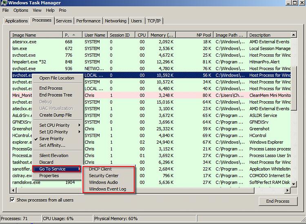Go to the Security Center service
The height and width of the screenshot is (224, 306).
pos(109,175)
